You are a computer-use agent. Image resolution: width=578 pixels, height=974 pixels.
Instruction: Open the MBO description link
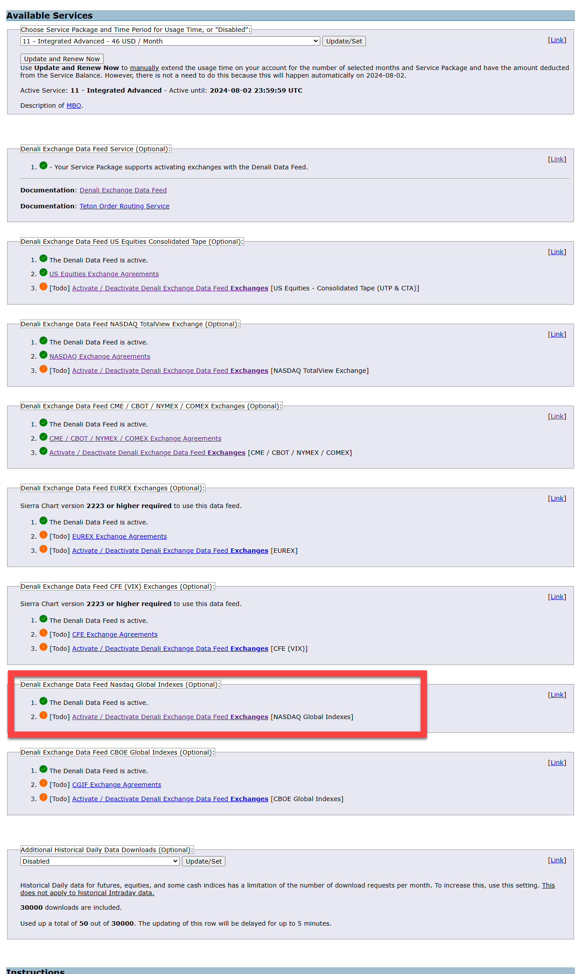[74, 106]
